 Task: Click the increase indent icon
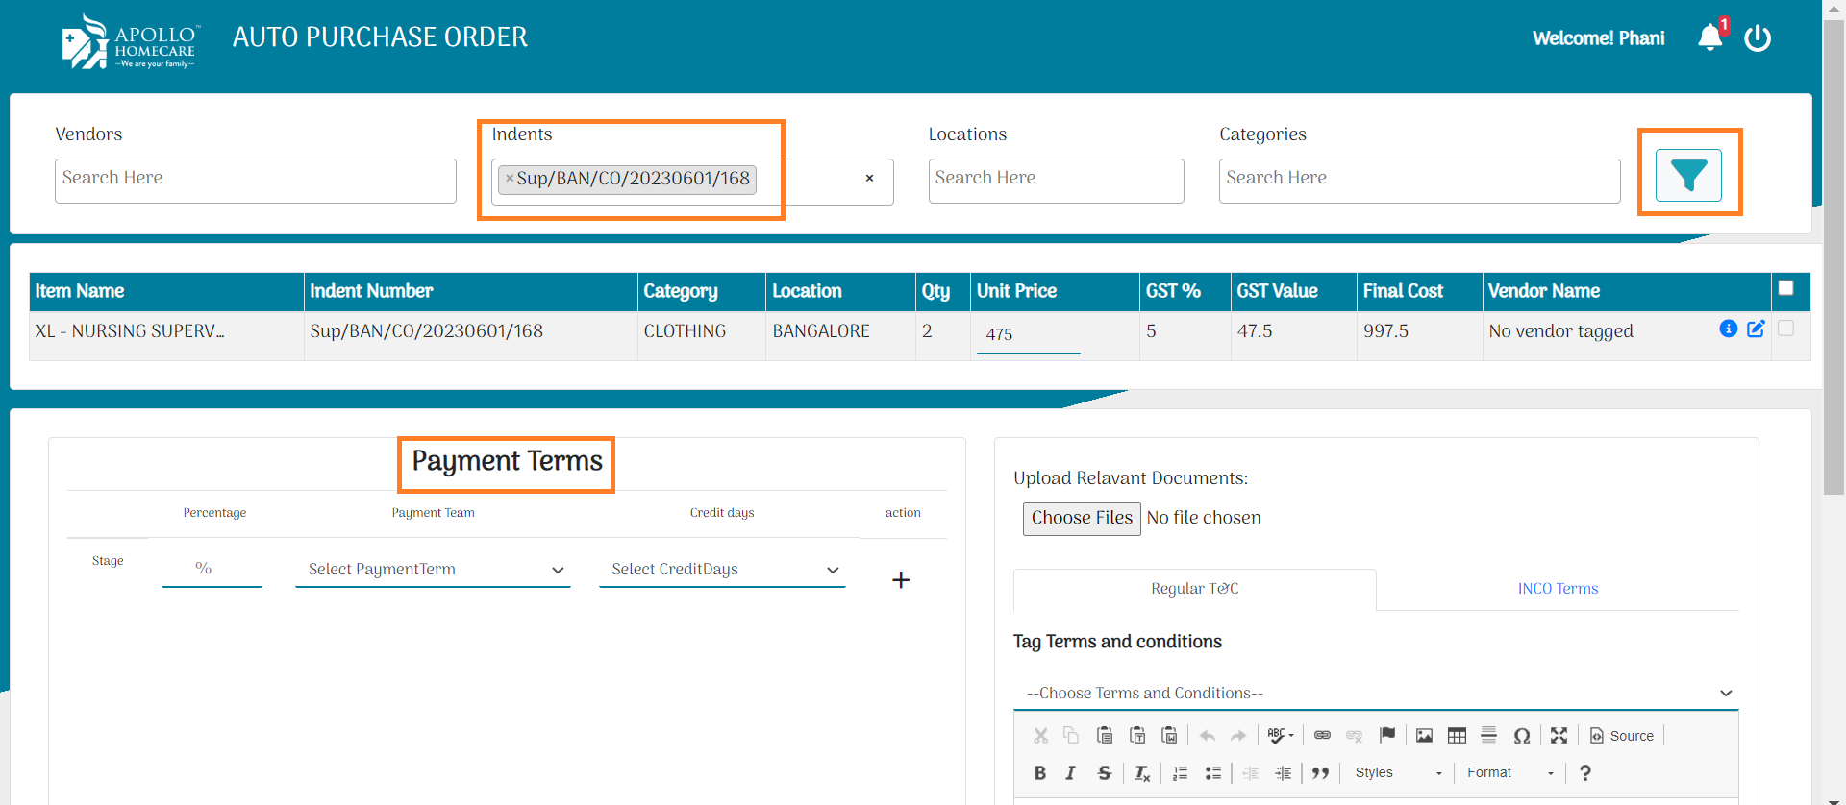(x=1283, y=773)
